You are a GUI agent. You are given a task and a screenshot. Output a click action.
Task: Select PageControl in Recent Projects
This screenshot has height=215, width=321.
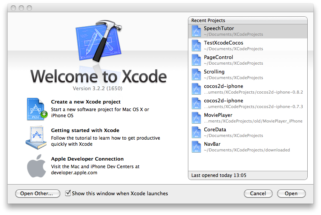(x=248, y=60)
